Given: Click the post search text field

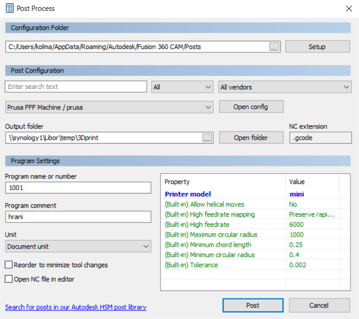Looking at the screenshot, I should (x=76, y=87).
